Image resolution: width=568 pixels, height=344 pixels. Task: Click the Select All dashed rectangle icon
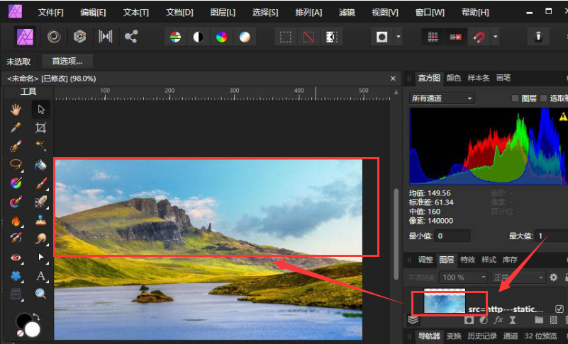coord(286,37)
